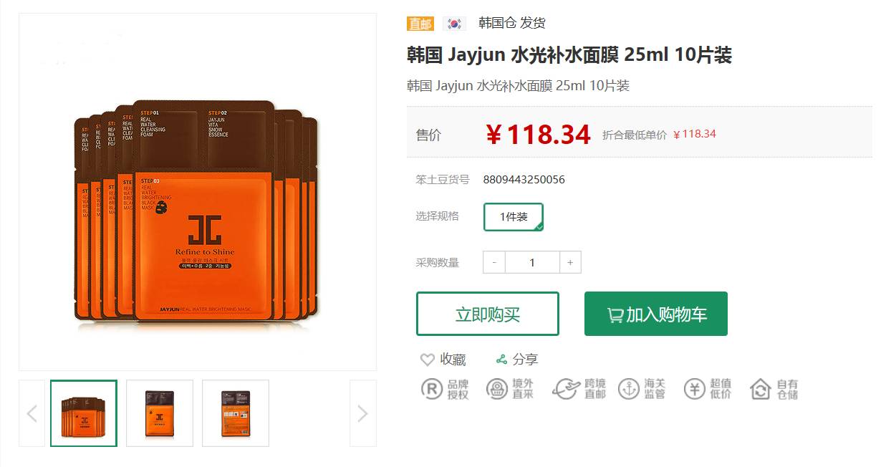Show next thumbnails with right arrow
The image size is (891, 467).
pos(362,413)
